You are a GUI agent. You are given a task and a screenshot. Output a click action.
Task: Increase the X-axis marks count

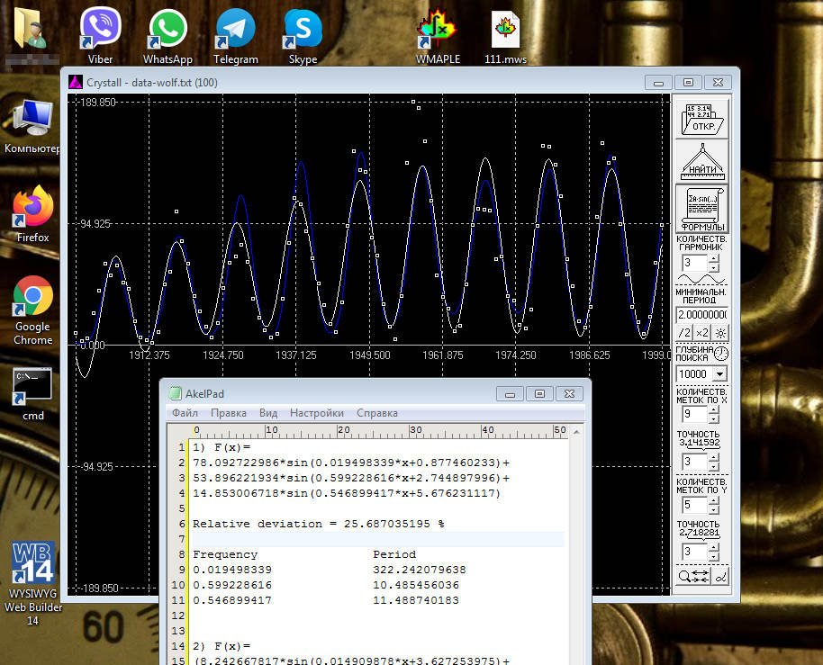point(713,409)
